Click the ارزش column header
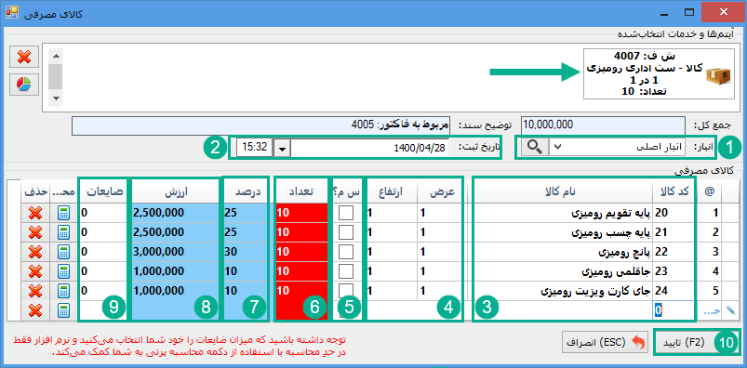The height and width of the screenshot is (368, 747). click(x=175, y=191)
